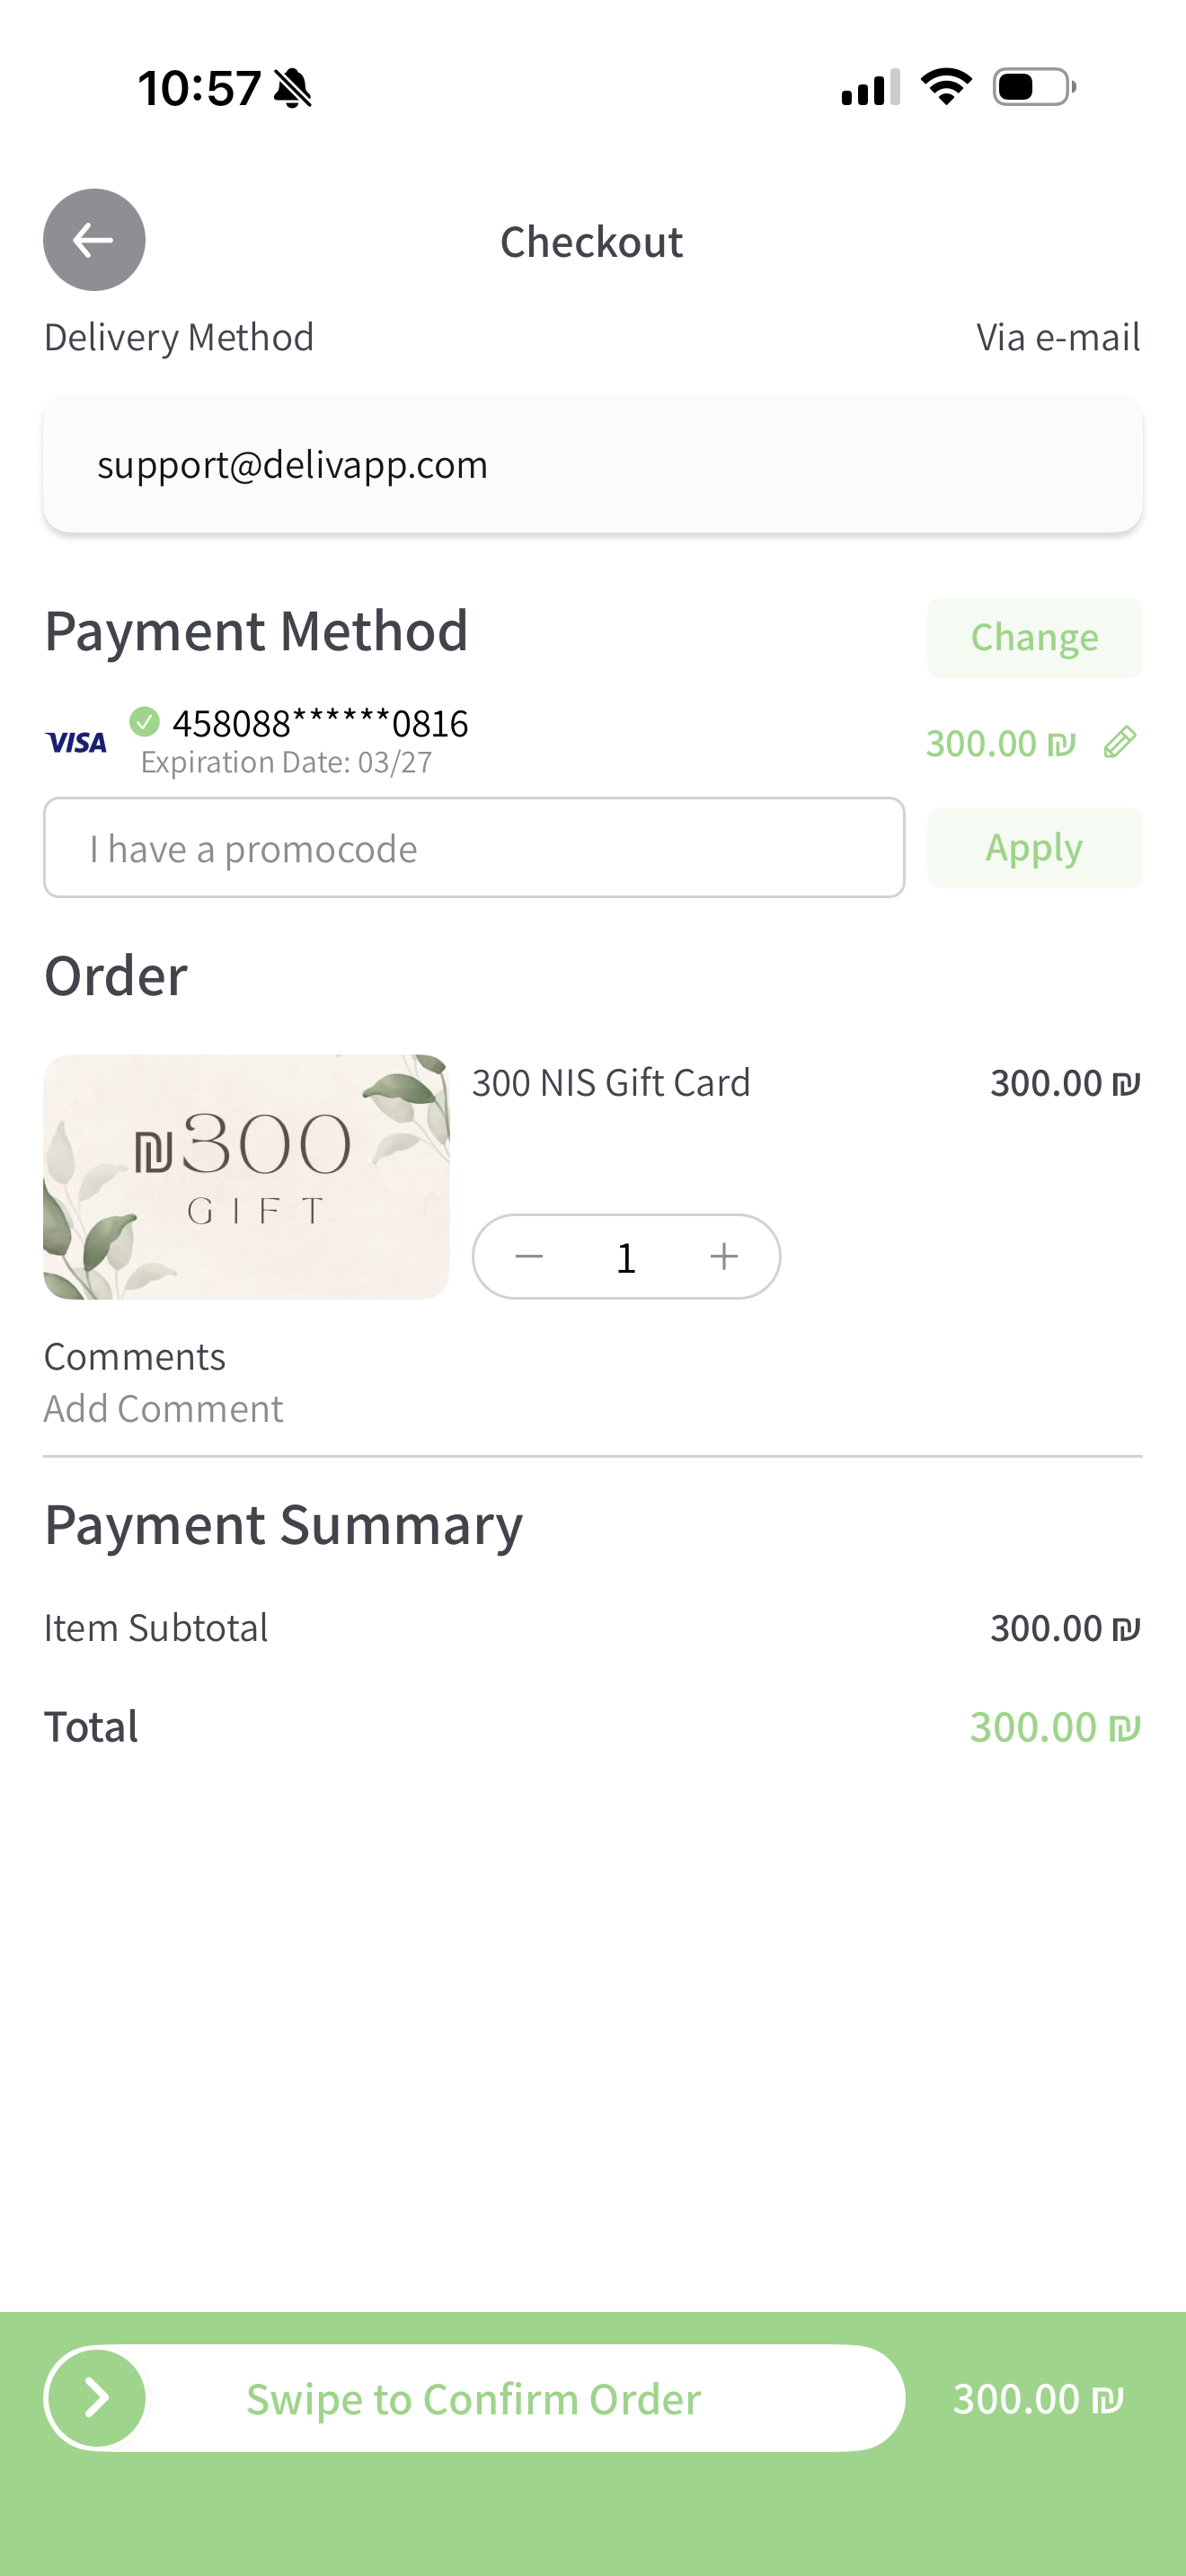
Task: Tap the Wi-Fi status icon
Action: pos(946,87)
